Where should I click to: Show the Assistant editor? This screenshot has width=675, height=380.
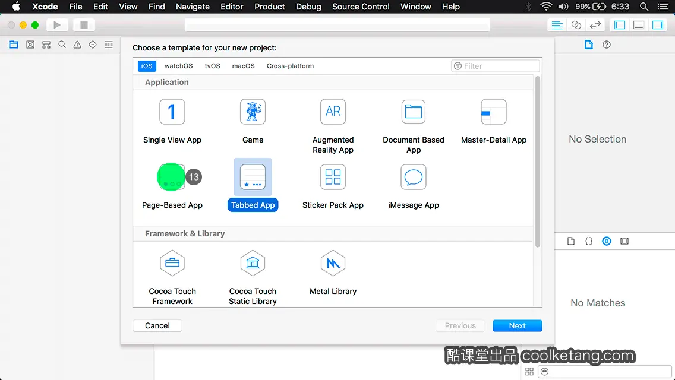click(x=576, y=25)
